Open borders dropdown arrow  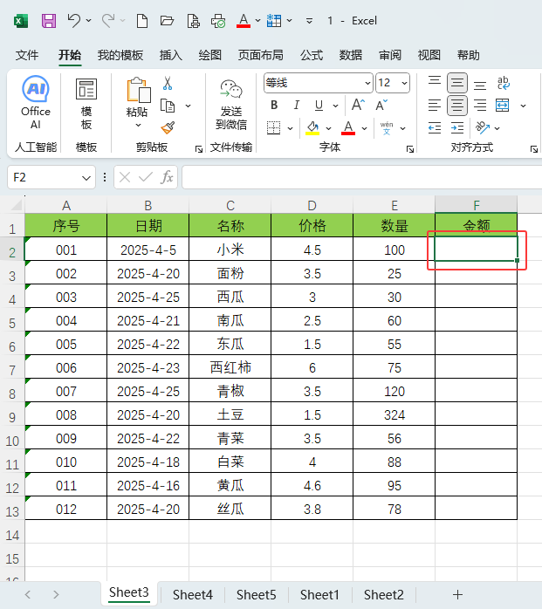tap(291, 128)
